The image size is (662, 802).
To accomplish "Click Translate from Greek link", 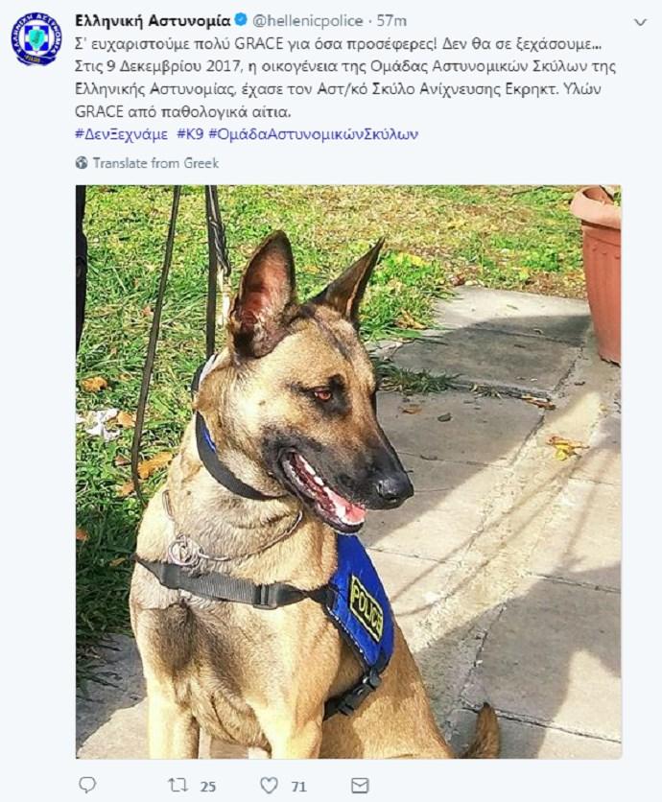I will [x=155, y=163].
